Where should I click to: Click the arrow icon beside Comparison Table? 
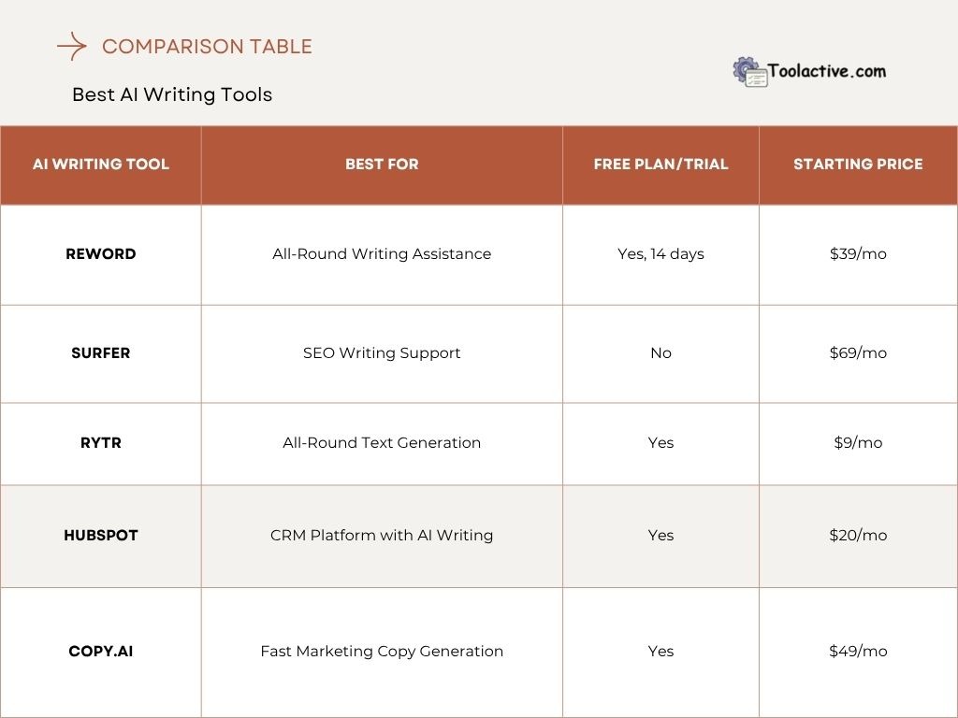(71, 47)
